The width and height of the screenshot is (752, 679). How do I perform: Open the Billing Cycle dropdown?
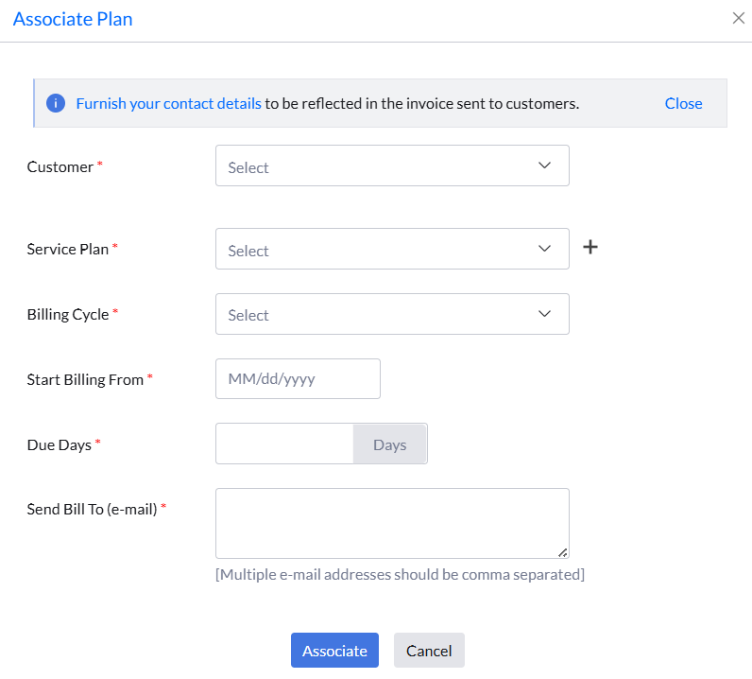(x=392, y=314)
